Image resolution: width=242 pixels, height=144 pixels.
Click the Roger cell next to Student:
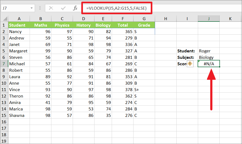[x=209, y=51]
